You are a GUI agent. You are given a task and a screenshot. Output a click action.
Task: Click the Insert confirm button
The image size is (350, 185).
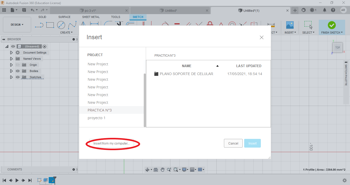[252, 143]
